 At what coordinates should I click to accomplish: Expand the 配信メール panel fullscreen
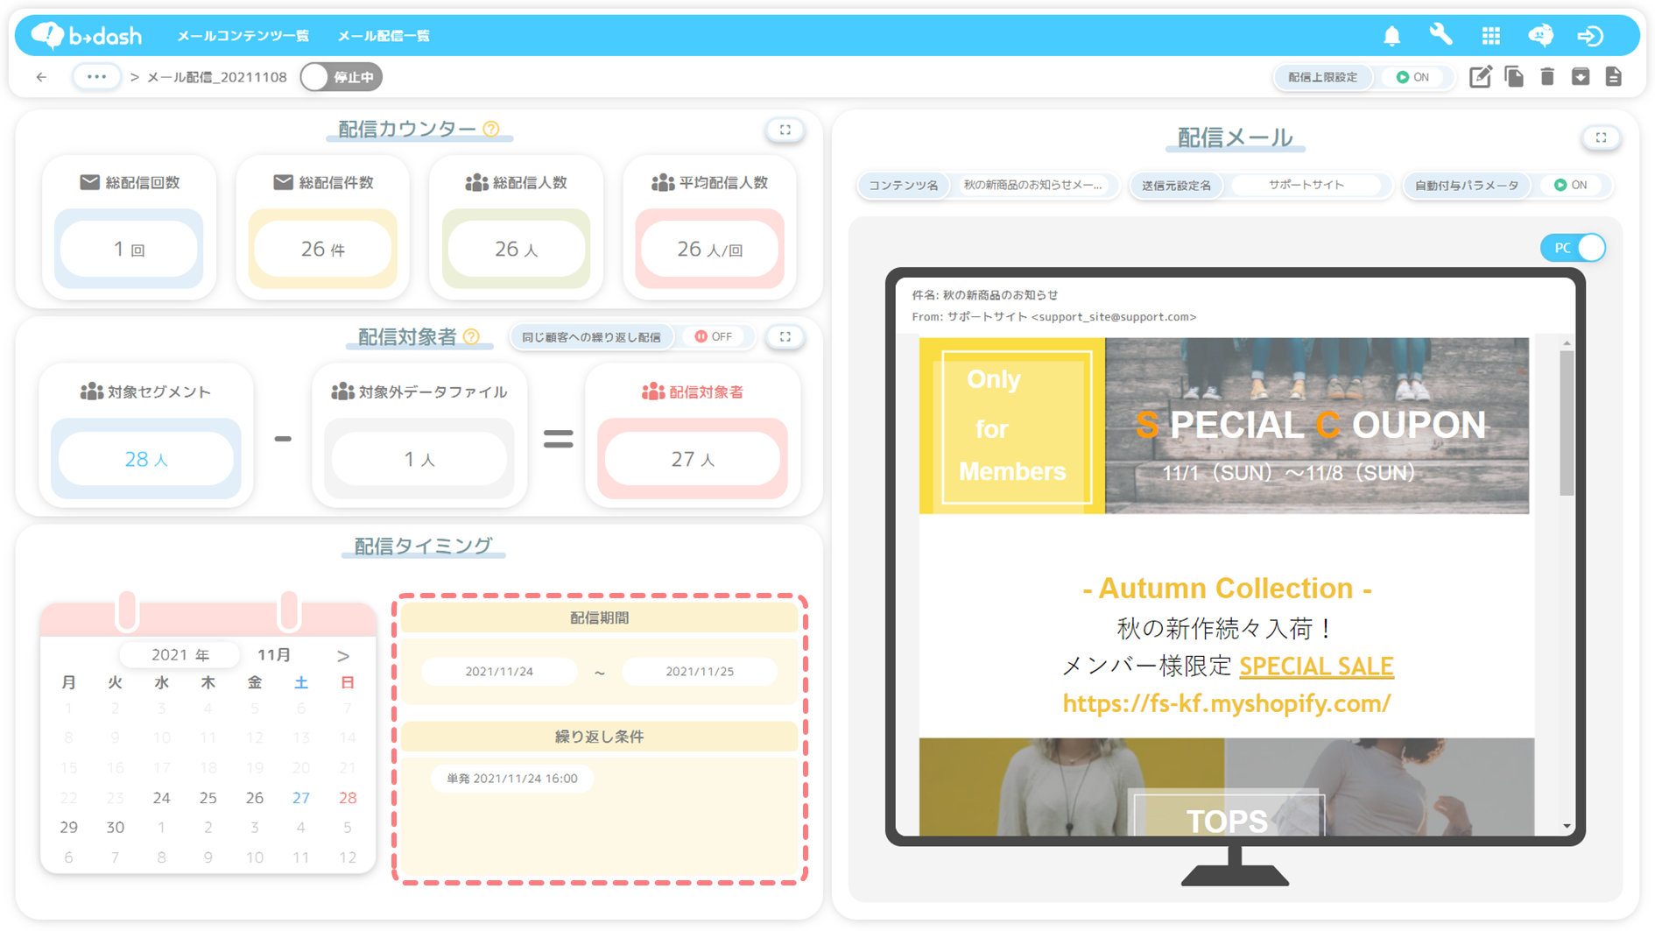1601,138
